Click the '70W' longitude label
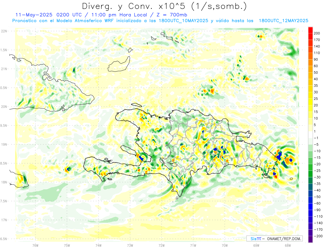Image resolution: width=323 pixels, height=249 pixels. click(225, 245)
